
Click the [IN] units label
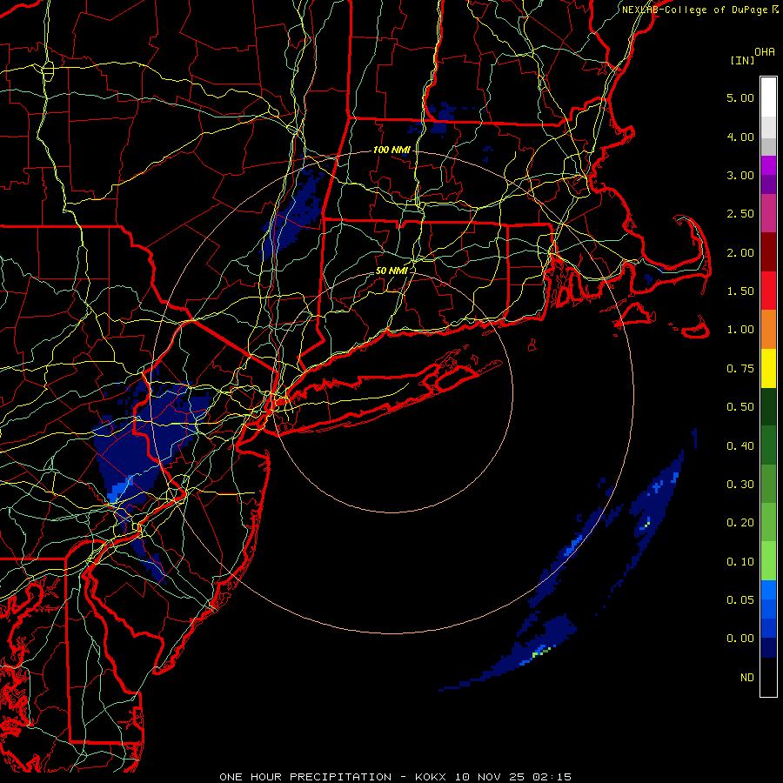coord(742,60)
